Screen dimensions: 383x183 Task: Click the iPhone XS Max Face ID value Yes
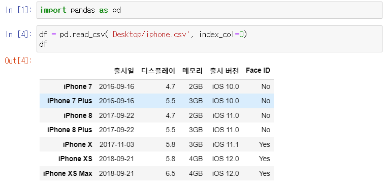[x=265, y=173]
